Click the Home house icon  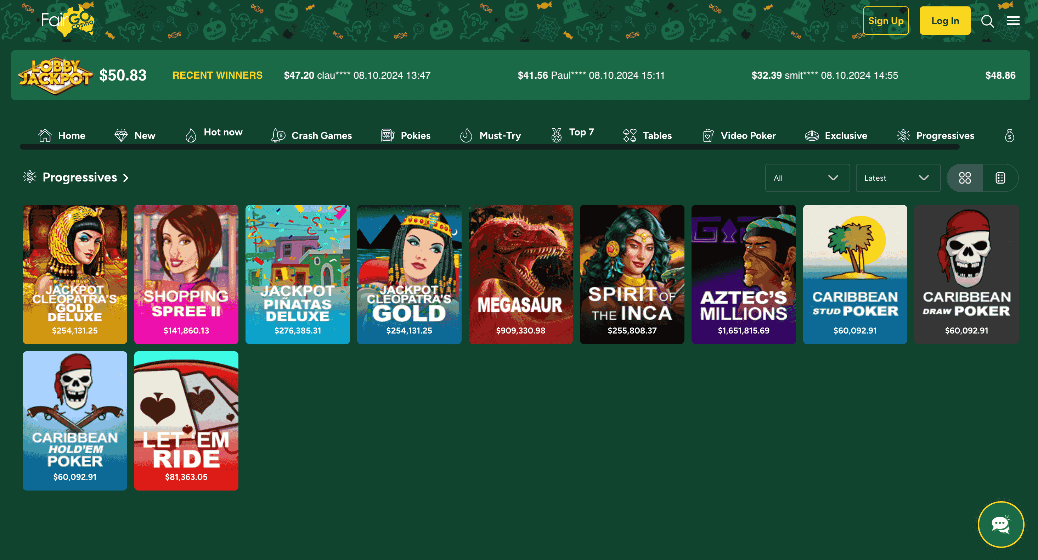pos(45,135)
